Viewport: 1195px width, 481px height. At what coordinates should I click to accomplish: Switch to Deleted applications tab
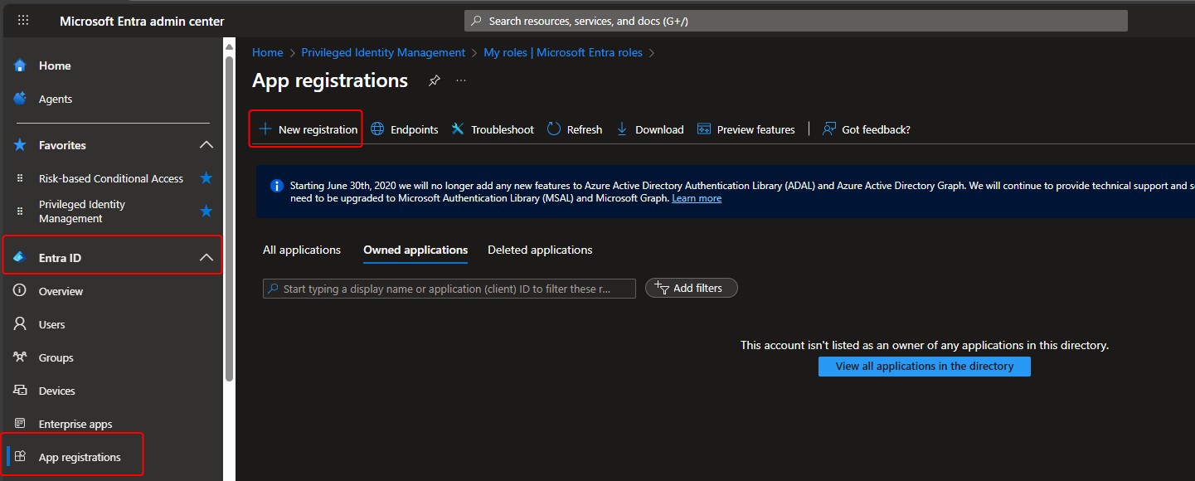point(540,250)
